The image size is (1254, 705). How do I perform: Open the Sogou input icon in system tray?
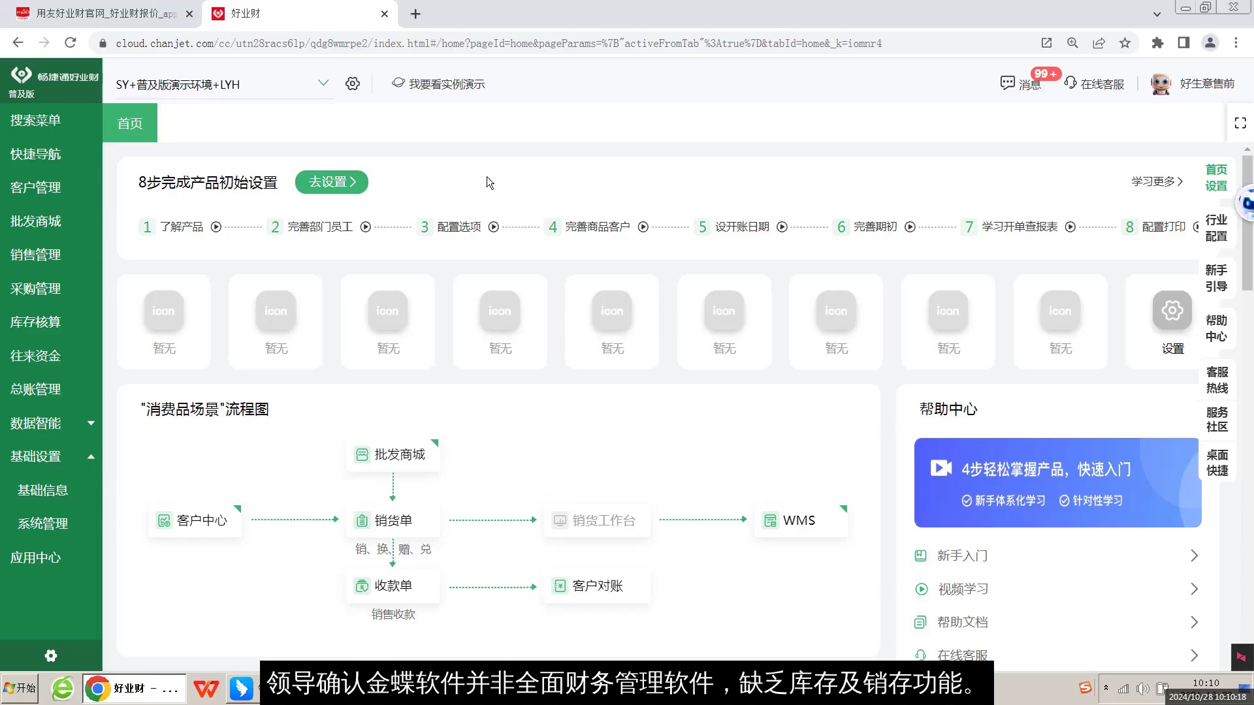point(1085,688)
